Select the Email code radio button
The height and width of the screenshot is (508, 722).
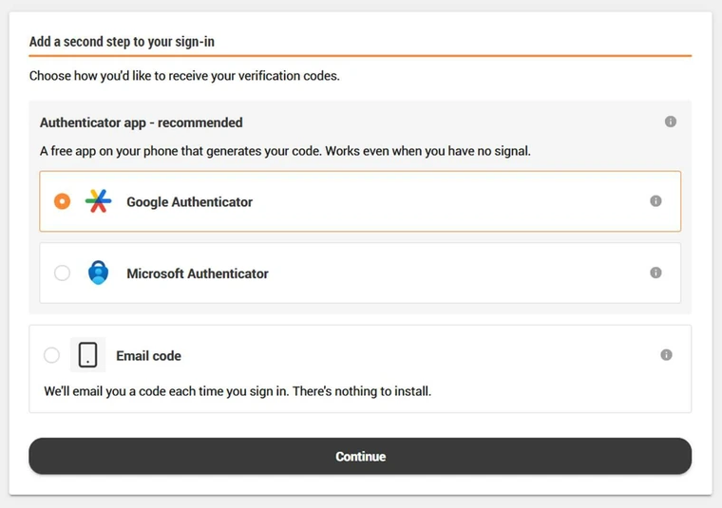[x=51, y=355]
